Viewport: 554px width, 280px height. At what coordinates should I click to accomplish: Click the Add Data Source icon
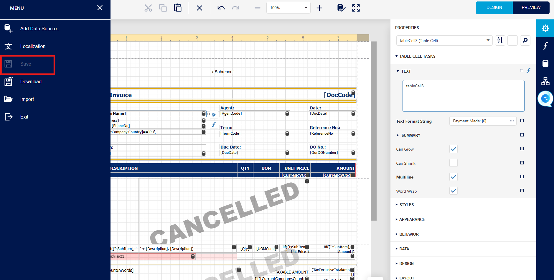(9, 29)
